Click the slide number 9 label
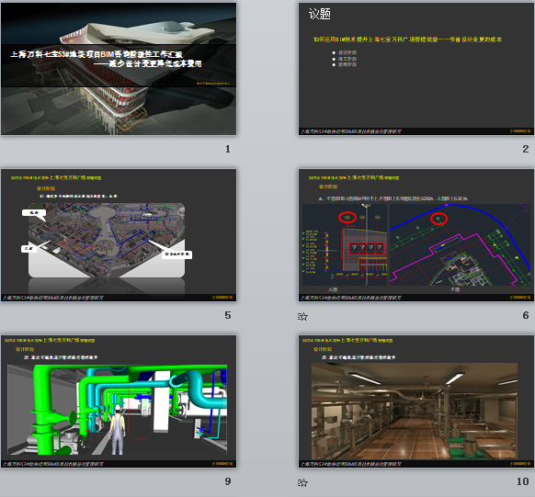535x497 pixels. [228, 481]
